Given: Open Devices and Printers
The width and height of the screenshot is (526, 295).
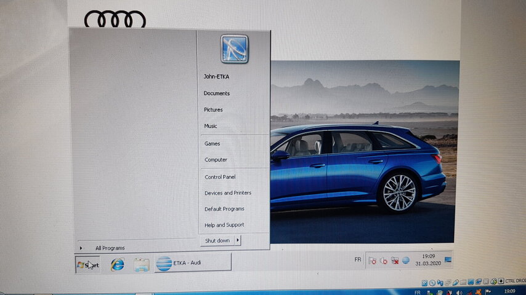Looking at the screenshot, I should point(228,193).
